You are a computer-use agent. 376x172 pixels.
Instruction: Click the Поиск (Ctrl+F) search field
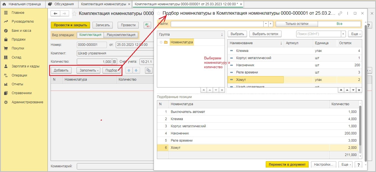coord(319,34)
